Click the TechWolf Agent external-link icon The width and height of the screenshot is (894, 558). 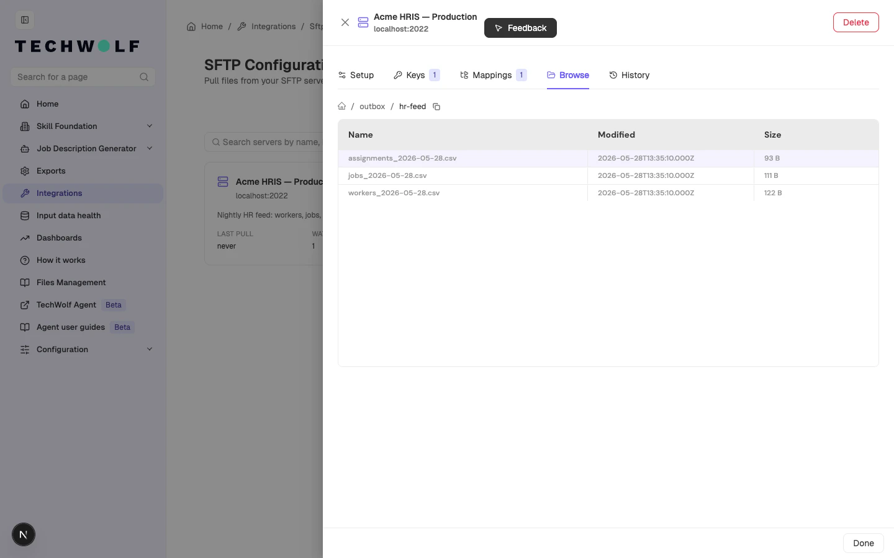pyautogui.click(x=25, y=305)
